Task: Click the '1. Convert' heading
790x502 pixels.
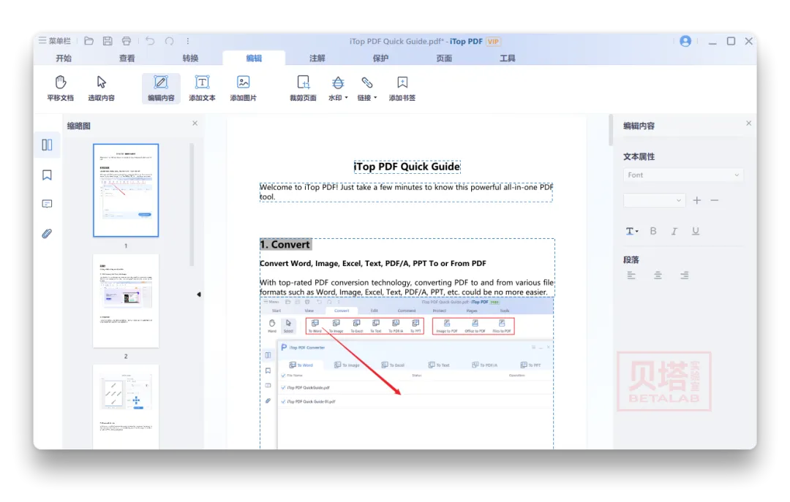Action: click(285, 245)
